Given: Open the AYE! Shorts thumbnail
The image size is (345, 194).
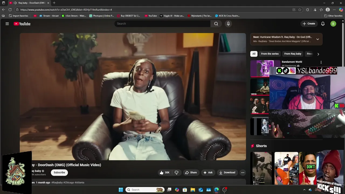Looking at the screenshot, I should [x=286, y=168].
